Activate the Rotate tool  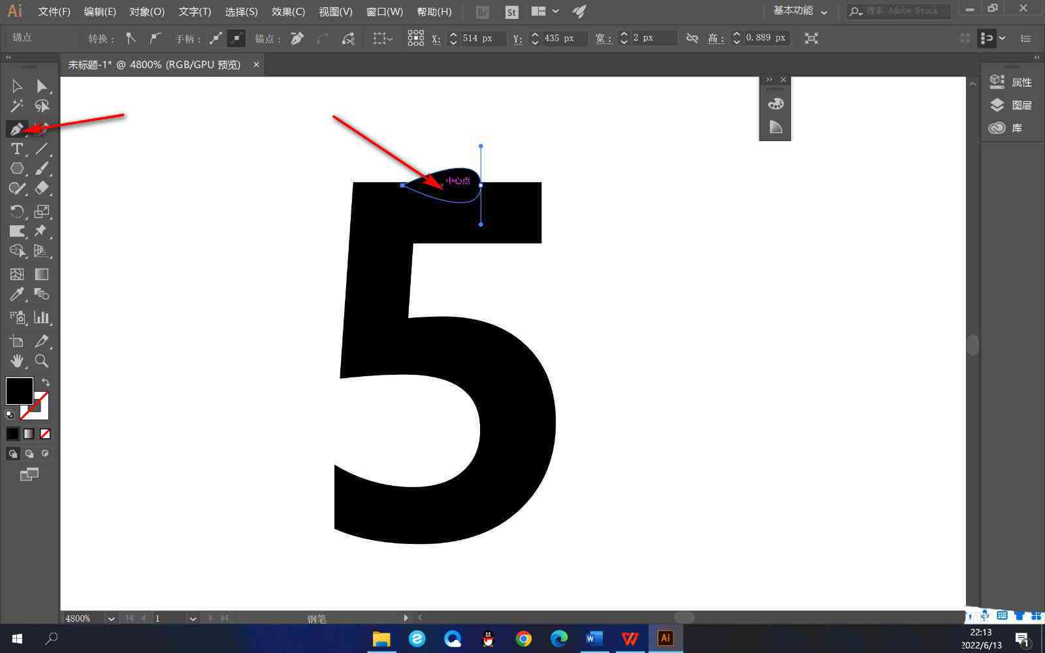point(17,212)
